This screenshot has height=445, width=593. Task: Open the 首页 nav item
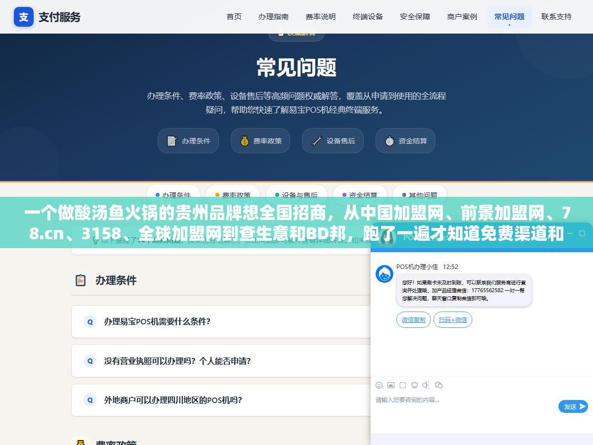point(234,16)
